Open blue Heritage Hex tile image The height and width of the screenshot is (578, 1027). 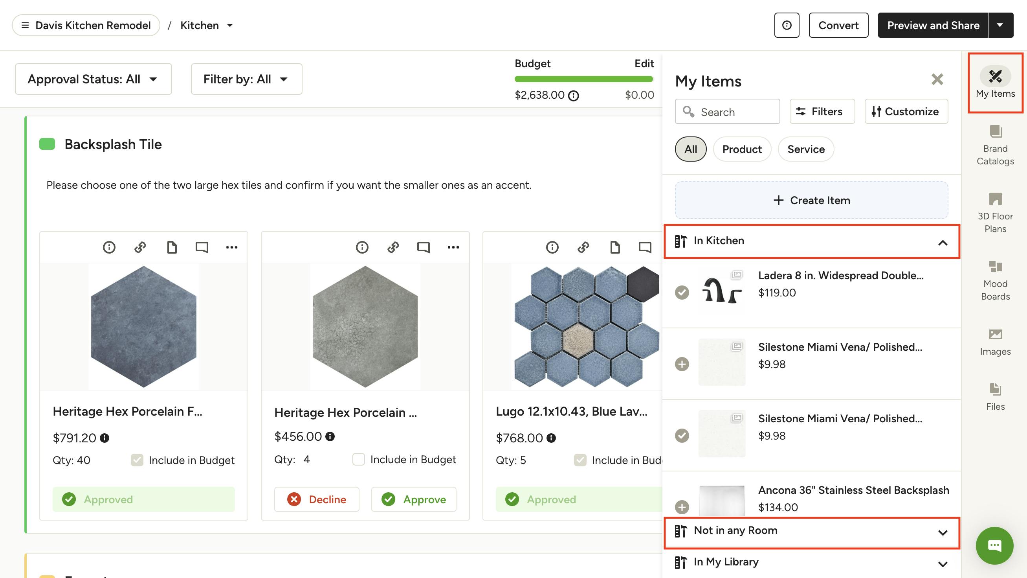(x=143, y=326)
